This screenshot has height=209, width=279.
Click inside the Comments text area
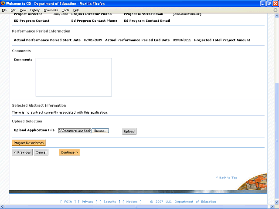(74, 77)
